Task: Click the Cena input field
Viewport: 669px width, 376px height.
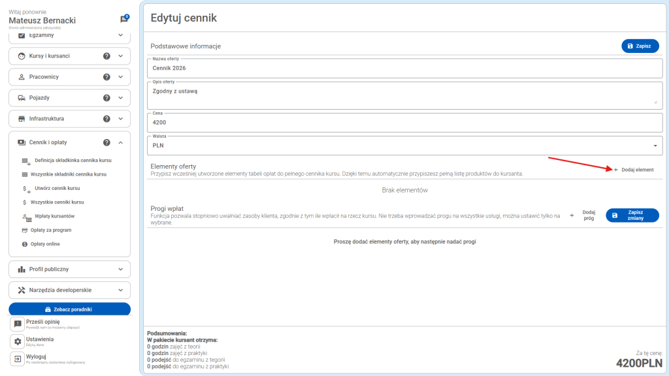Action: click(403, 122)
